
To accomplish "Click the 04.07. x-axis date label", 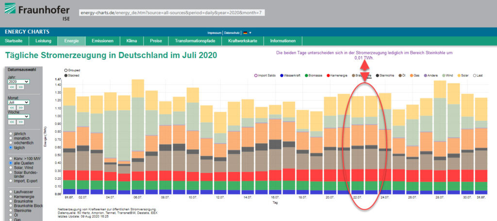I will click(x=110, y=197).
